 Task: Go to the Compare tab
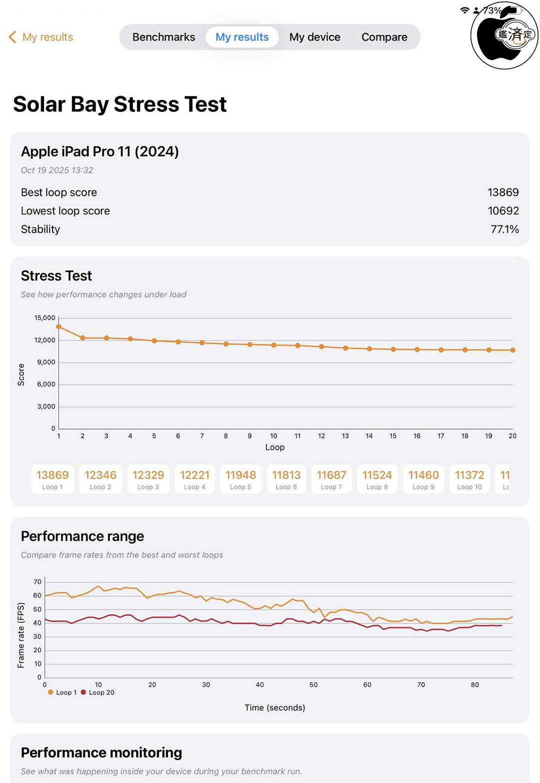coord(384,37)
